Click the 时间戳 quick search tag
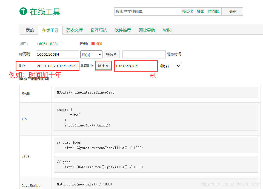This screenshot has height=189, width=263. point(213,11)
